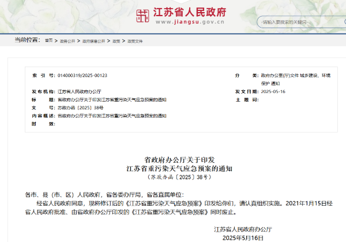Open the 首页 breadcrumb link
This screenshot has width=346, height=242.
click(x=49, y=41)
